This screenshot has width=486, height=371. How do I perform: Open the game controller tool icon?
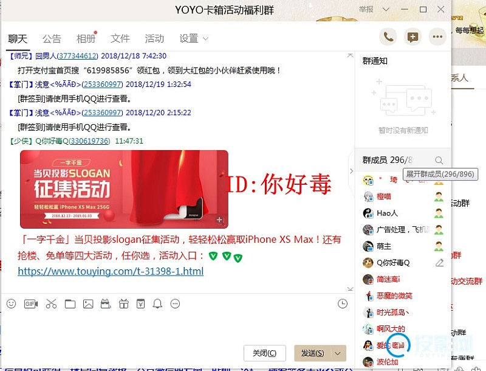pos(106,303)
